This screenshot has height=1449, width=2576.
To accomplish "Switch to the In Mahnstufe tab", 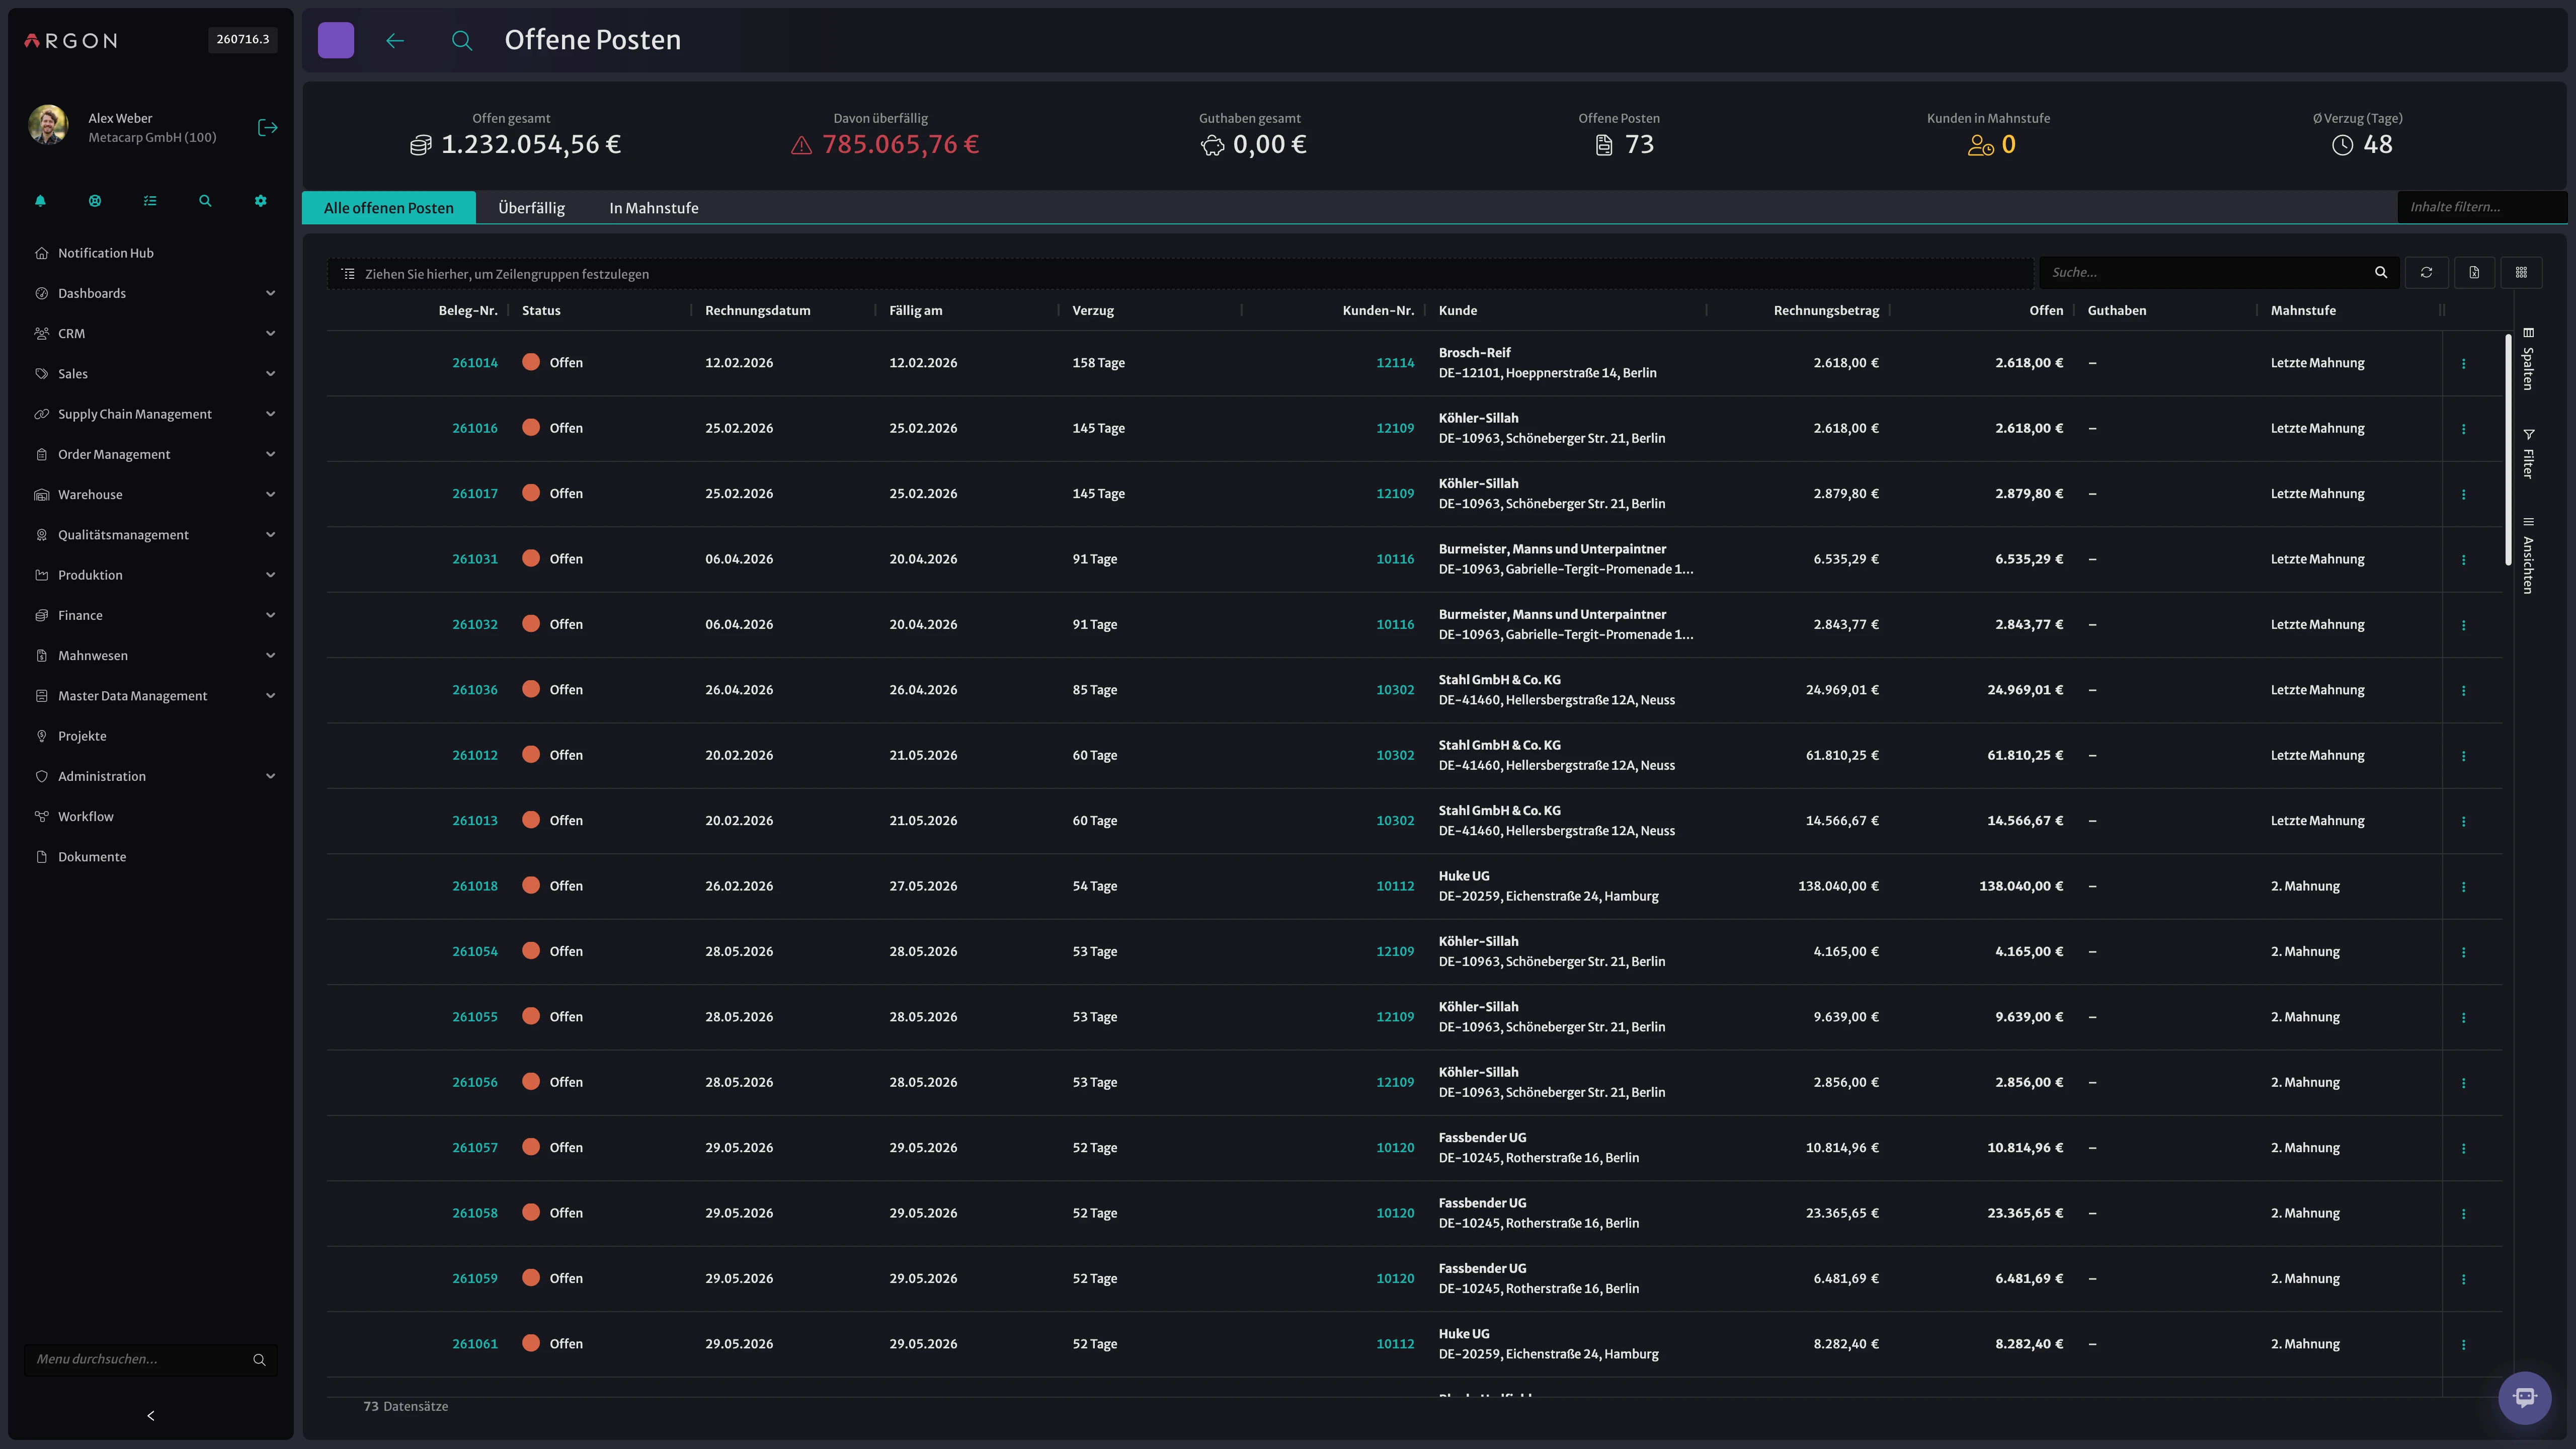I will [x=654, y=208].
